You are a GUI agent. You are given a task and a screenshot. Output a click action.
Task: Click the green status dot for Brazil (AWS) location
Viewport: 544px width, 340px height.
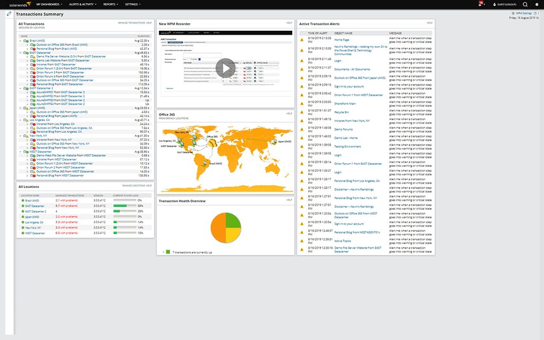[22, 200]
